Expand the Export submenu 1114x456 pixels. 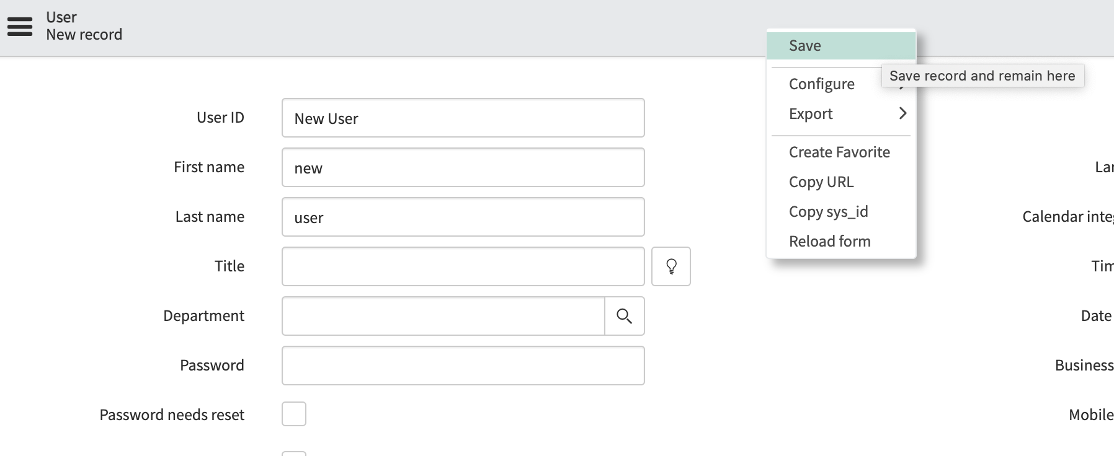[x=810, y=113]
